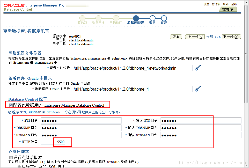Click the HTTP port field showing 5500
Screen dimensions: 249x168
click(x=53, y=142)
